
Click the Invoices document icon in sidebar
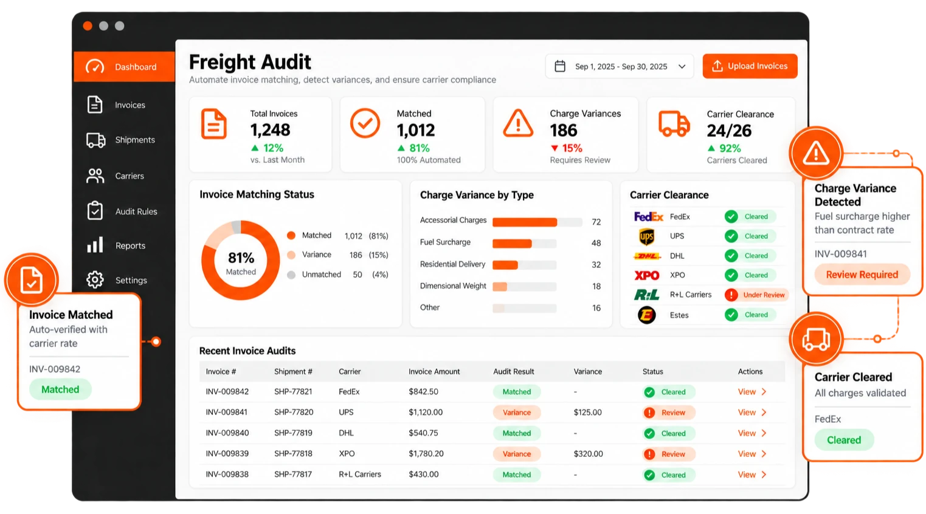[x=95, y=105]
